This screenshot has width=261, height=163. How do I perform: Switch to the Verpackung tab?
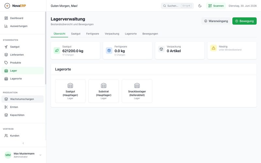(x=112, y=34)
